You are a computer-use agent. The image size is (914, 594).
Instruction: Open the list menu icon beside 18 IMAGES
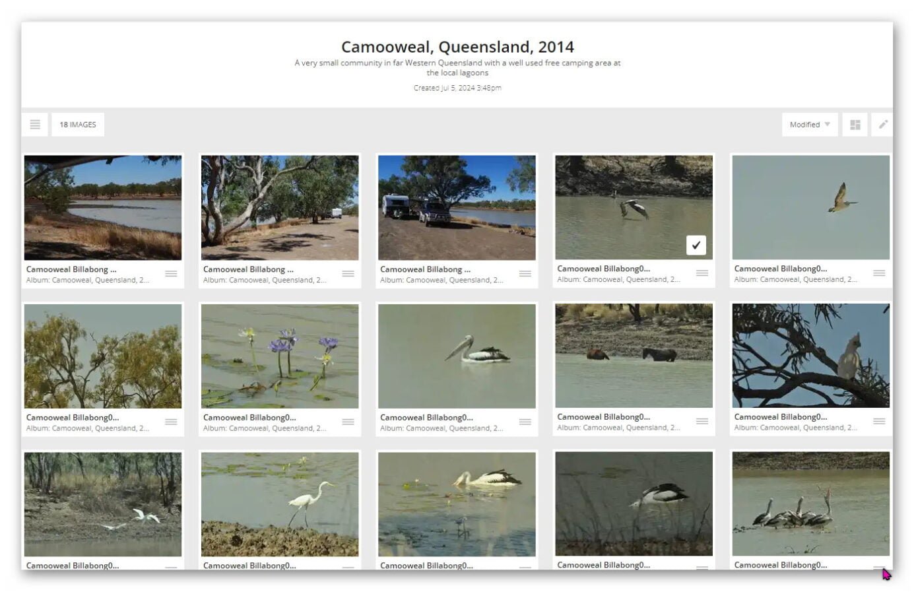pos(35,125)
